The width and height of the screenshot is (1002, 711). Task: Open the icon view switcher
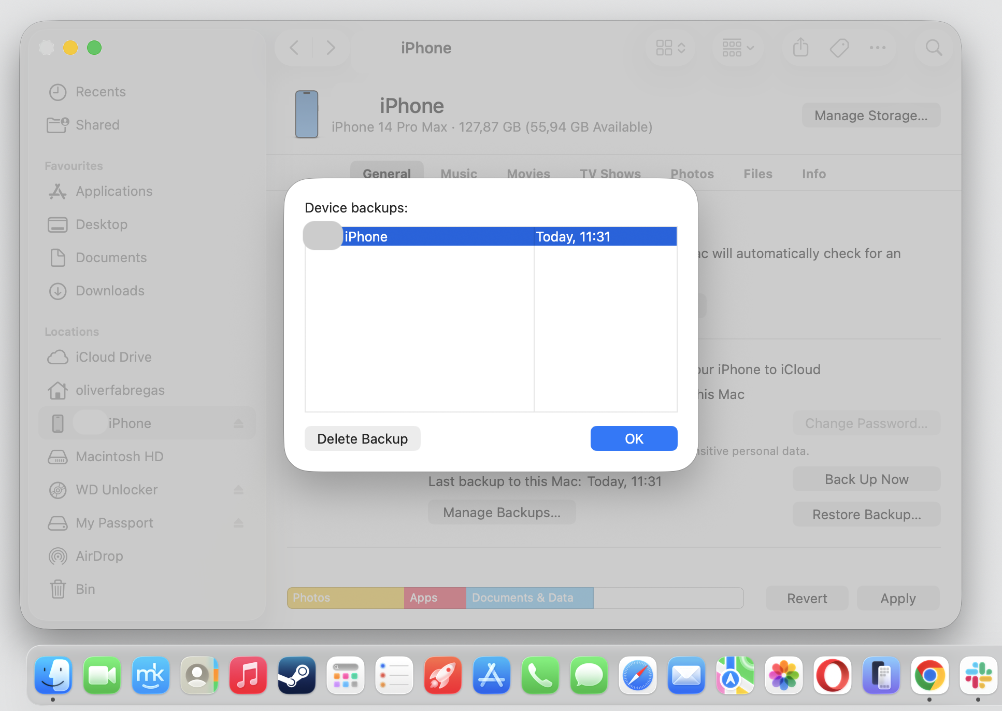670,48
